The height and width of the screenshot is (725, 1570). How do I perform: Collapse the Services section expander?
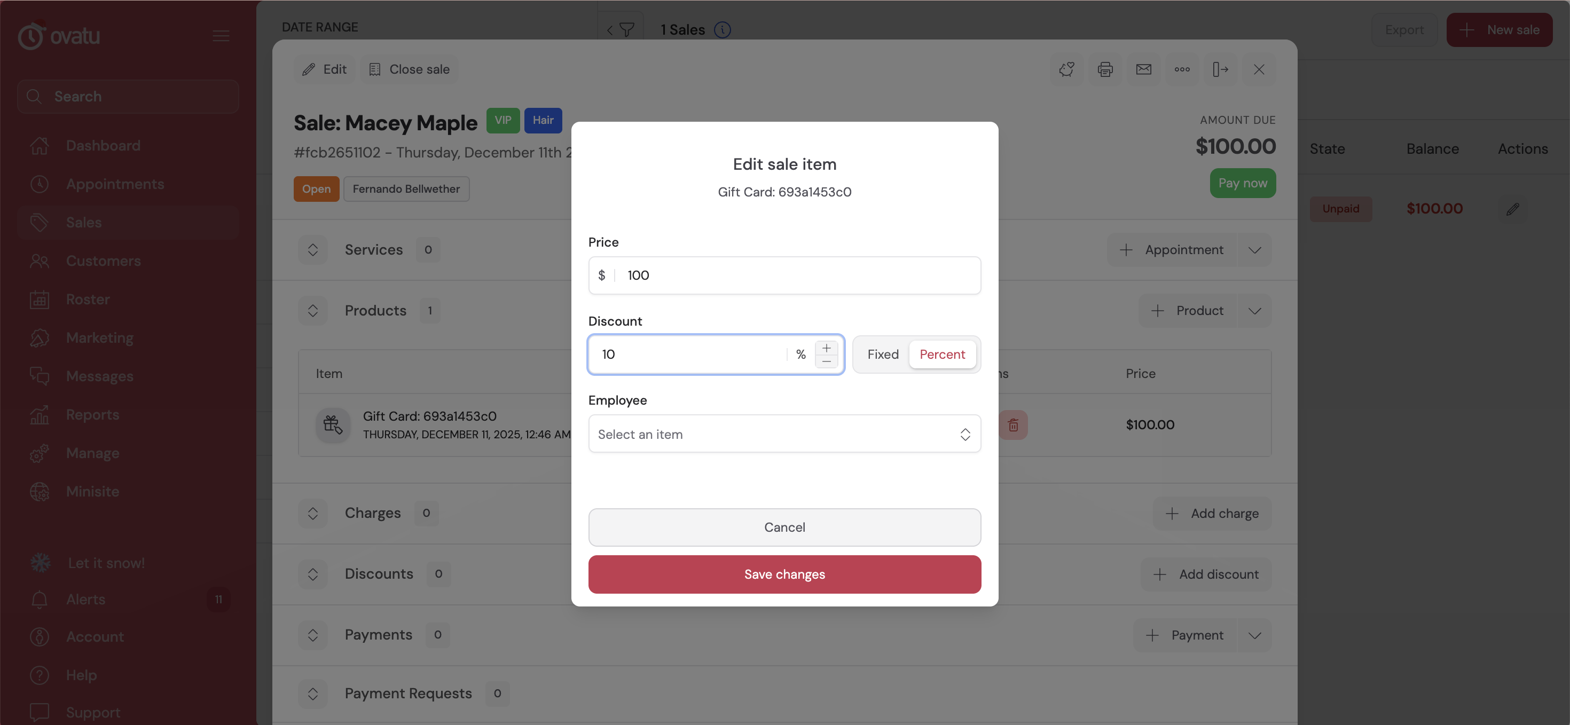312,250
